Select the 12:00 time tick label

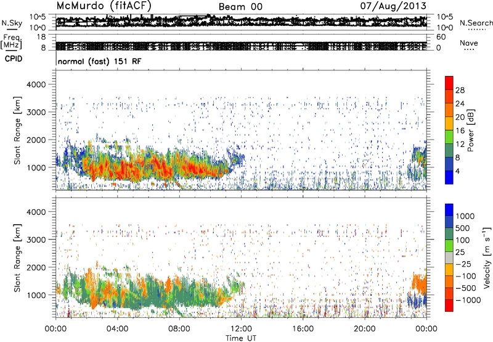pos(241,329)
